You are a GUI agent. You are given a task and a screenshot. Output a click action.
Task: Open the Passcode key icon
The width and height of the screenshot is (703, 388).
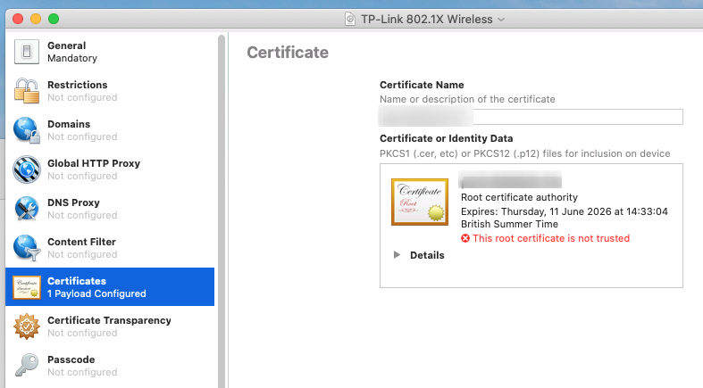[x=27, y=366]
